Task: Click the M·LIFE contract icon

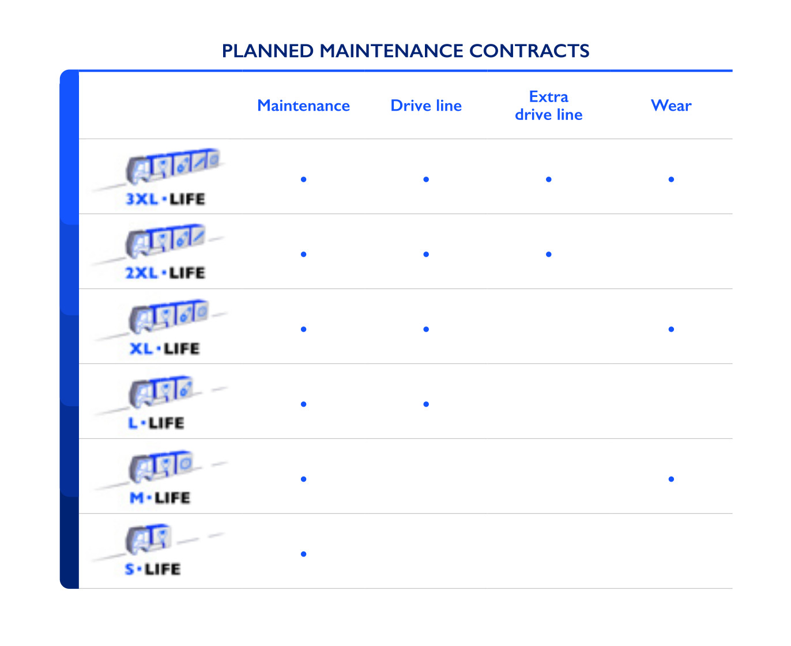Action: tap(161, 476)
